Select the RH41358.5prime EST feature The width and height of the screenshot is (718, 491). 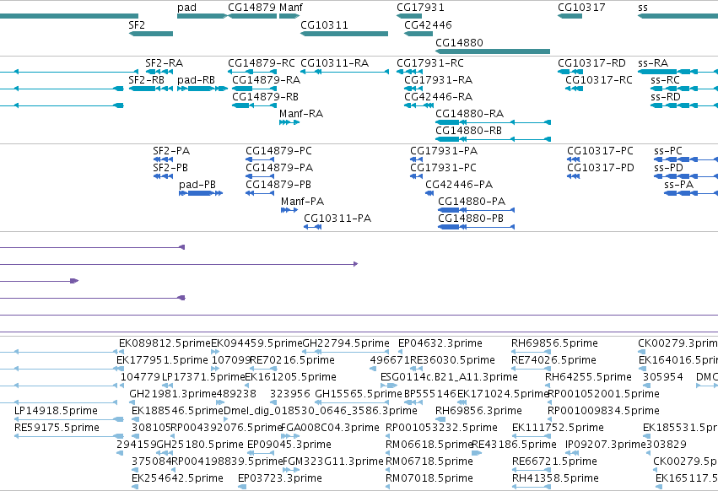click(532, 487)
